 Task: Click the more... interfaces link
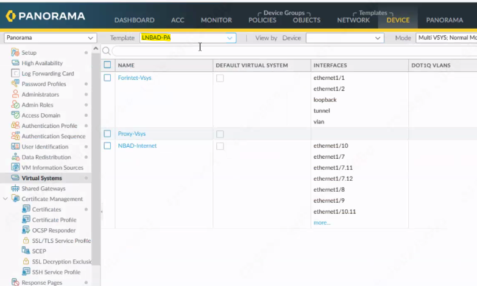[x=322, y=223]
